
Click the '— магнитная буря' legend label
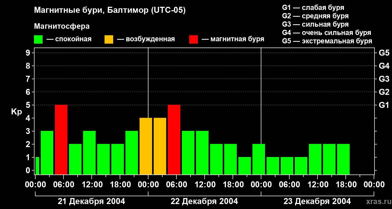233,39
